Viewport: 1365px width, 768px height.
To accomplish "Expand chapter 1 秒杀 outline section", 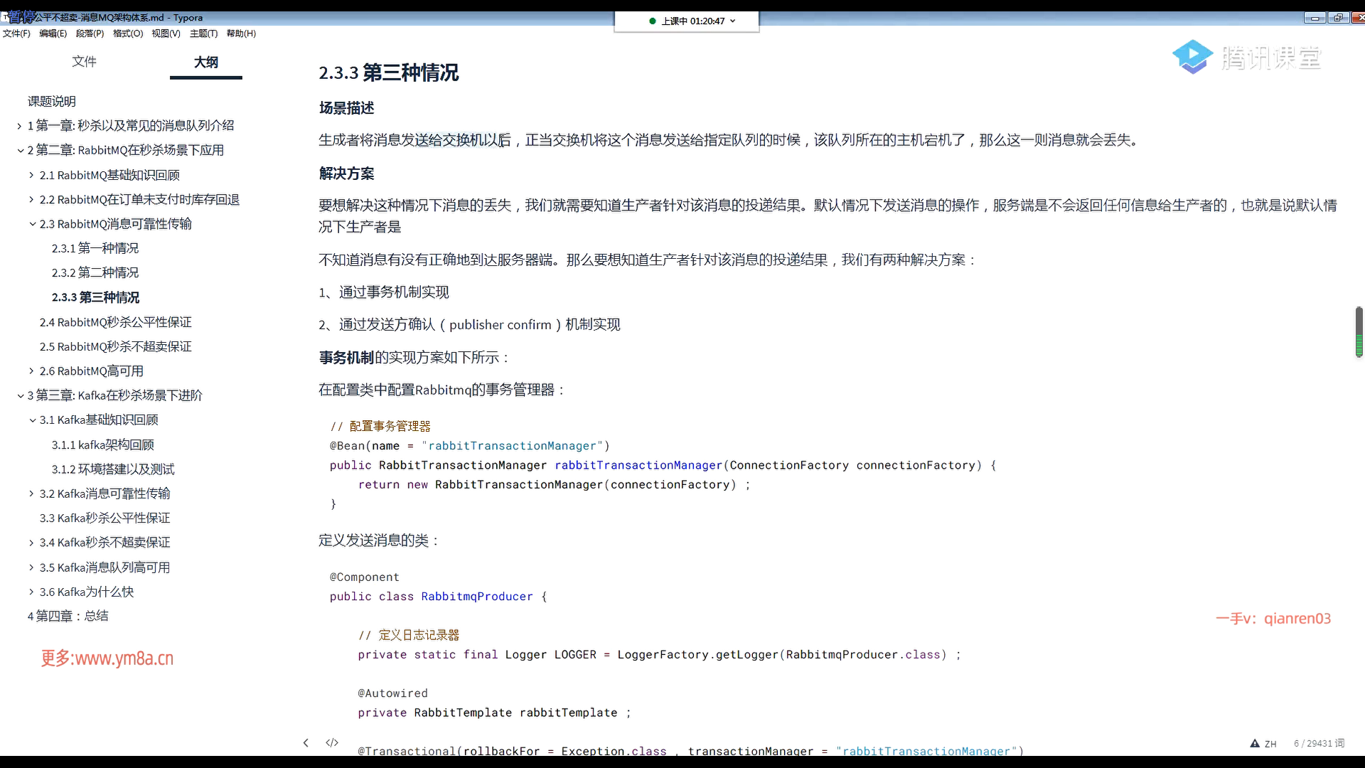I will pyautogui.click(x=20, y=126).
